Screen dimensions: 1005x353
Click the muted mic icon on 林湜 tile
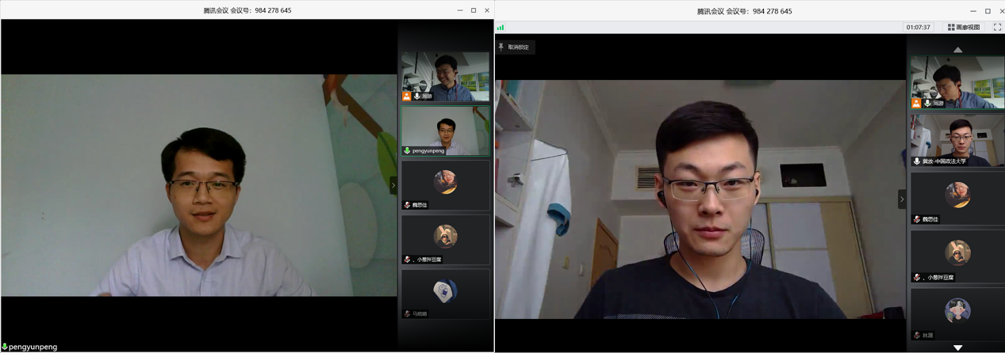pyautogui.click(x=917, y=336)
